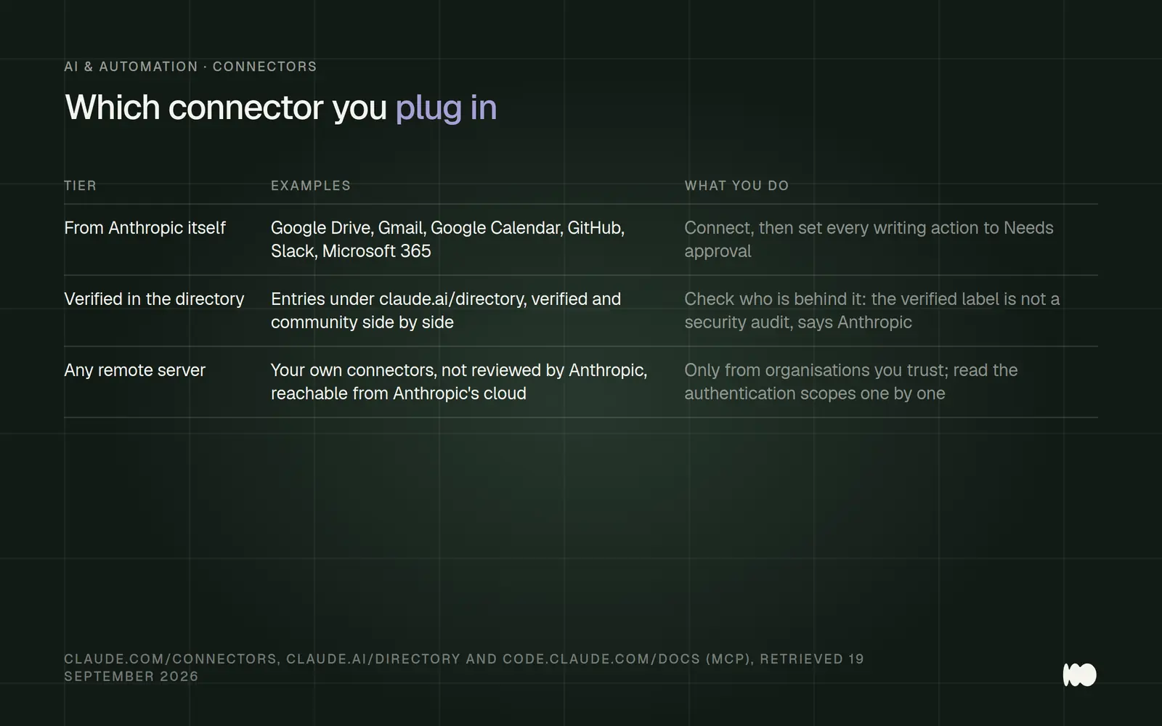
Task: Select the "From Anthropic itself" tier cell
Action: coord(145,228)
